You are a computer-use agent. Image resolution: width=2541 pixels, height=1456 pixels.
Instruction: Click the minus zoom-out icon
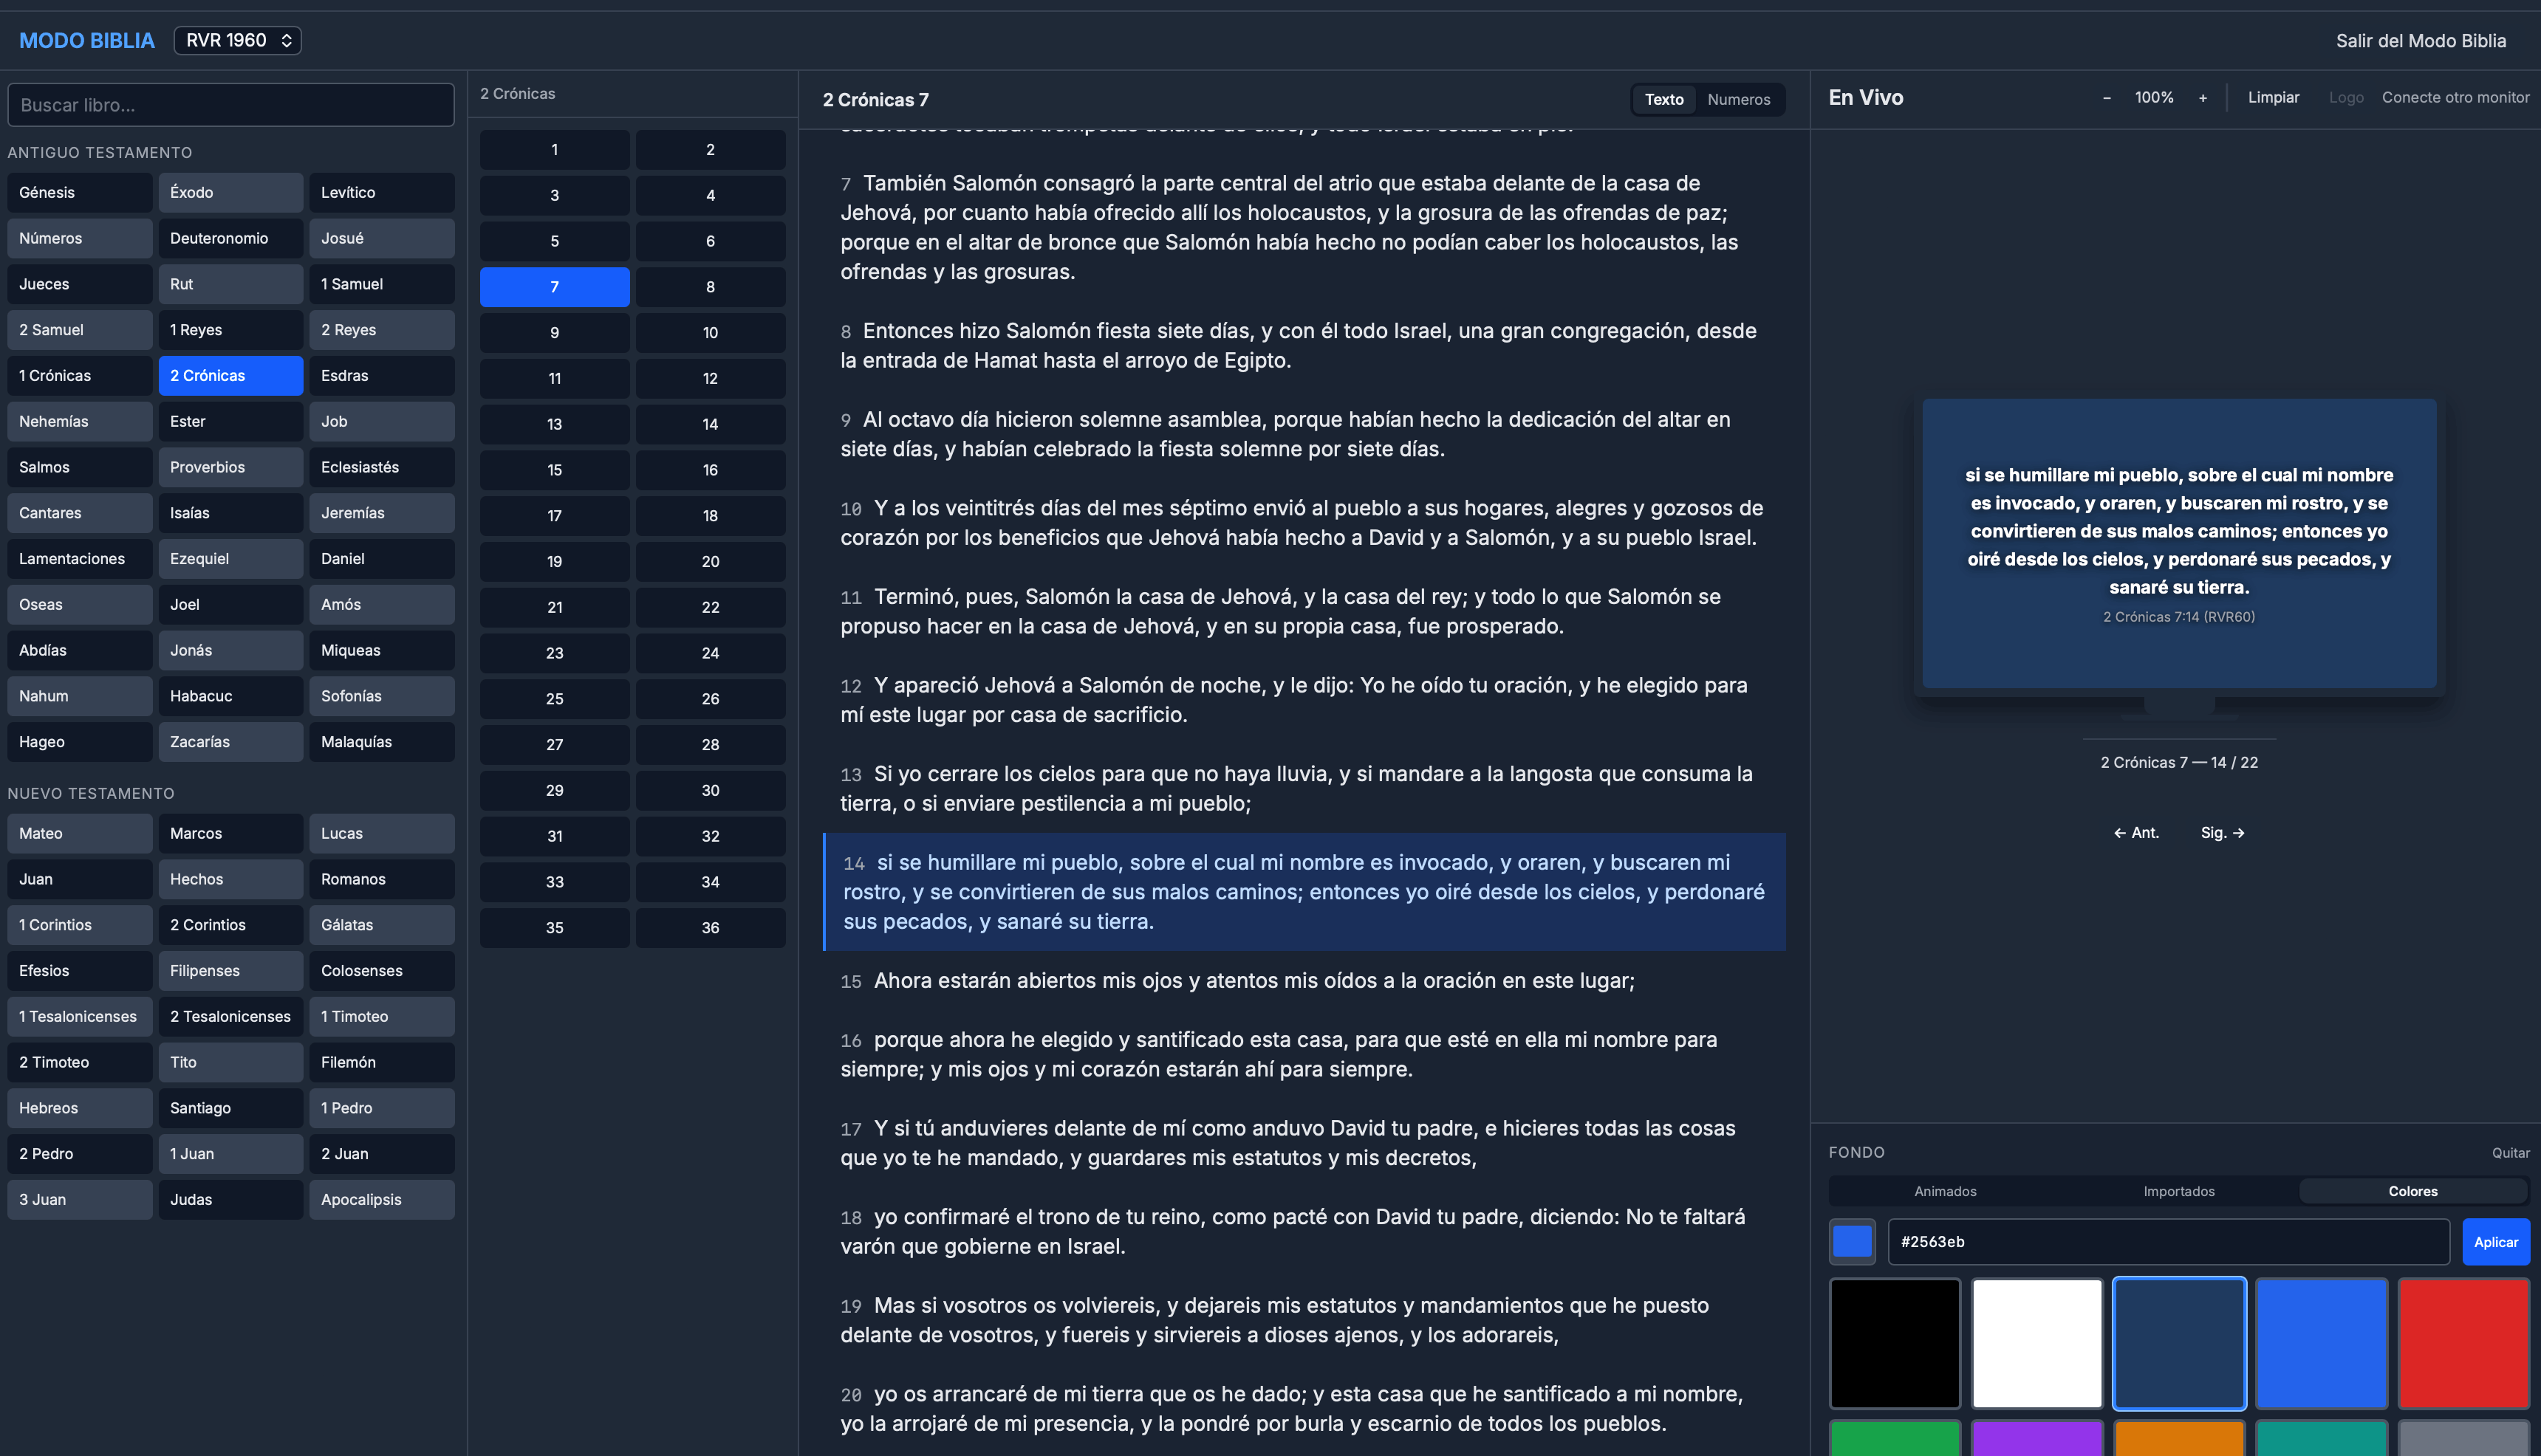(2107, 98)
